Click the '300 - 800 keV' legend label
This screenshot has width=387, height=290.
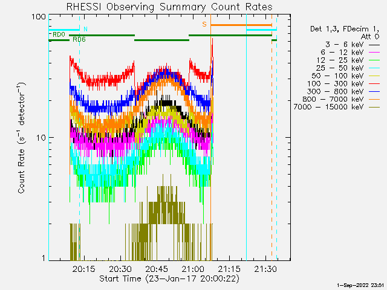[335, 91]
